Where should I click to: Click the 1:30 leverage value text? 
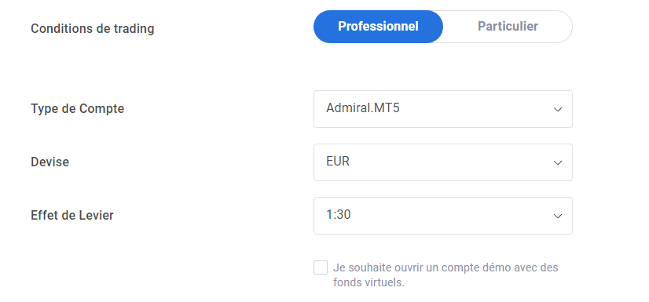pos(338,214)
